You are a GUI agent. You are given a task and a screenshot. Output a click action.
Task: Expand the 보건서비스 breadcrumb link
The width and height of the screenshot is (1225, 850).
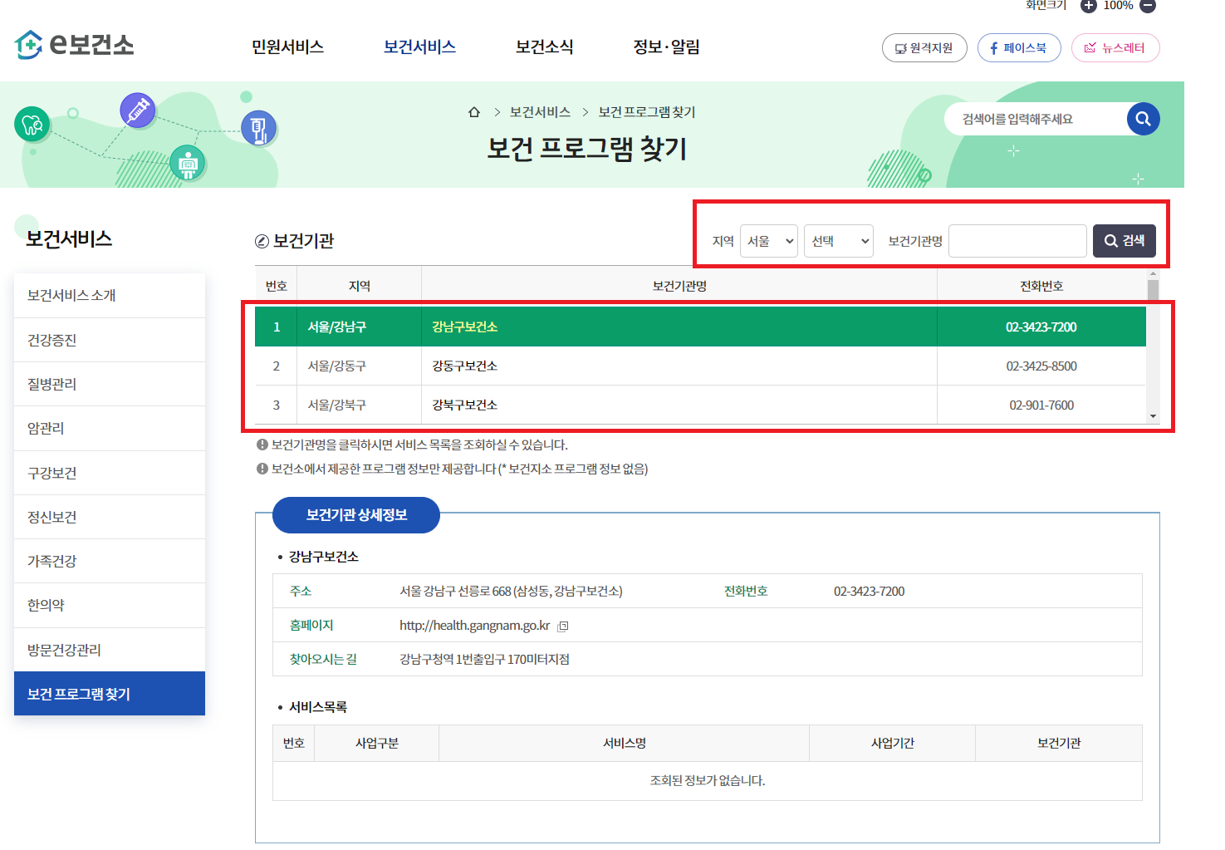click(540, 111)
